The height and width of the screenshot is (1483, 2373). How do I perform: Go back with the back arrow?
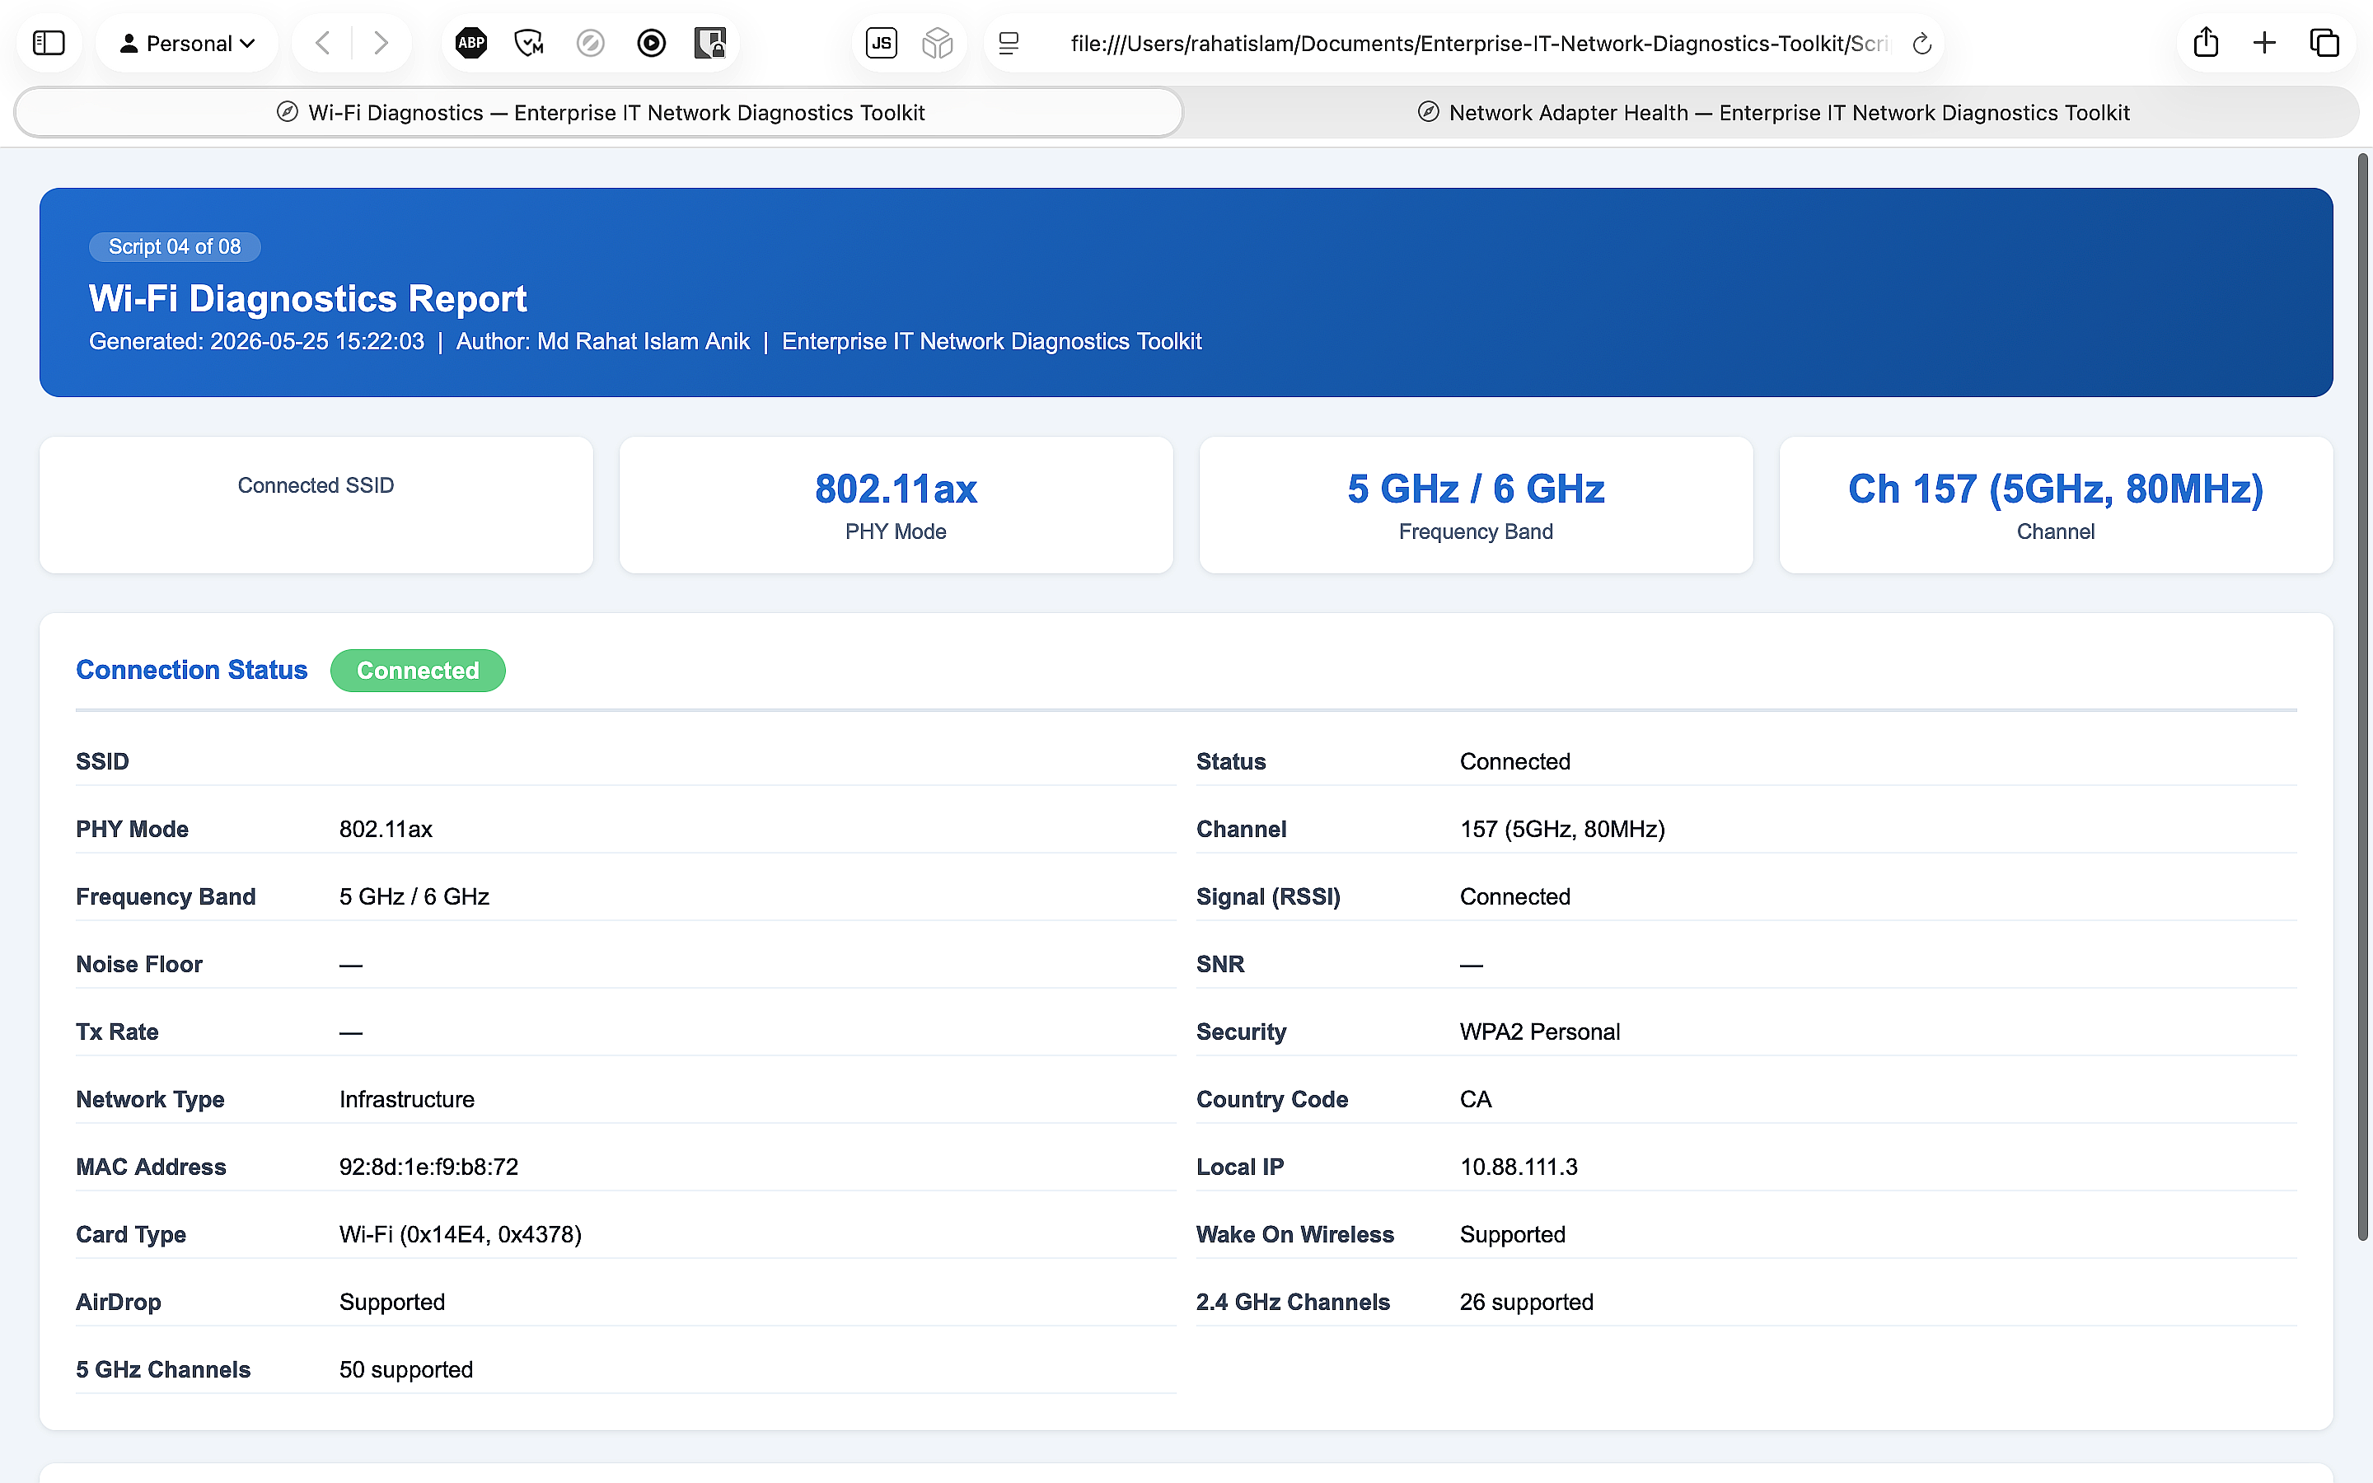click(323, 43)
